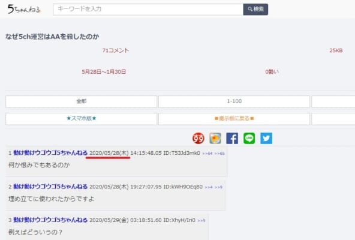
Task: Follow the >>9 reply anchor on post 2
Action: (218, 187)
